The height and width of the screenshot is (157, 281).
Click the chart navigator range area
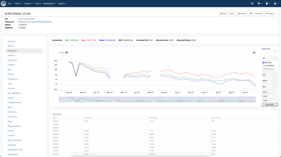click(x=157, y=100)
